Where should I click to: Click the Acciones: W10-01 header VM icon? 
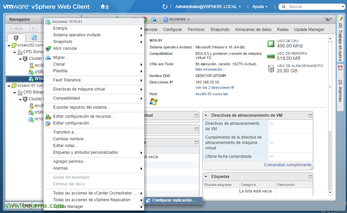[48, 22]
